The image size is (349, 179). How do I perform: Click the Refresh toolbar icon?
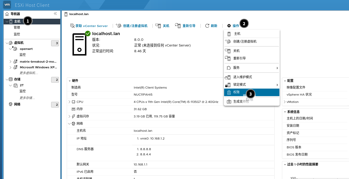tap(207, 26)
